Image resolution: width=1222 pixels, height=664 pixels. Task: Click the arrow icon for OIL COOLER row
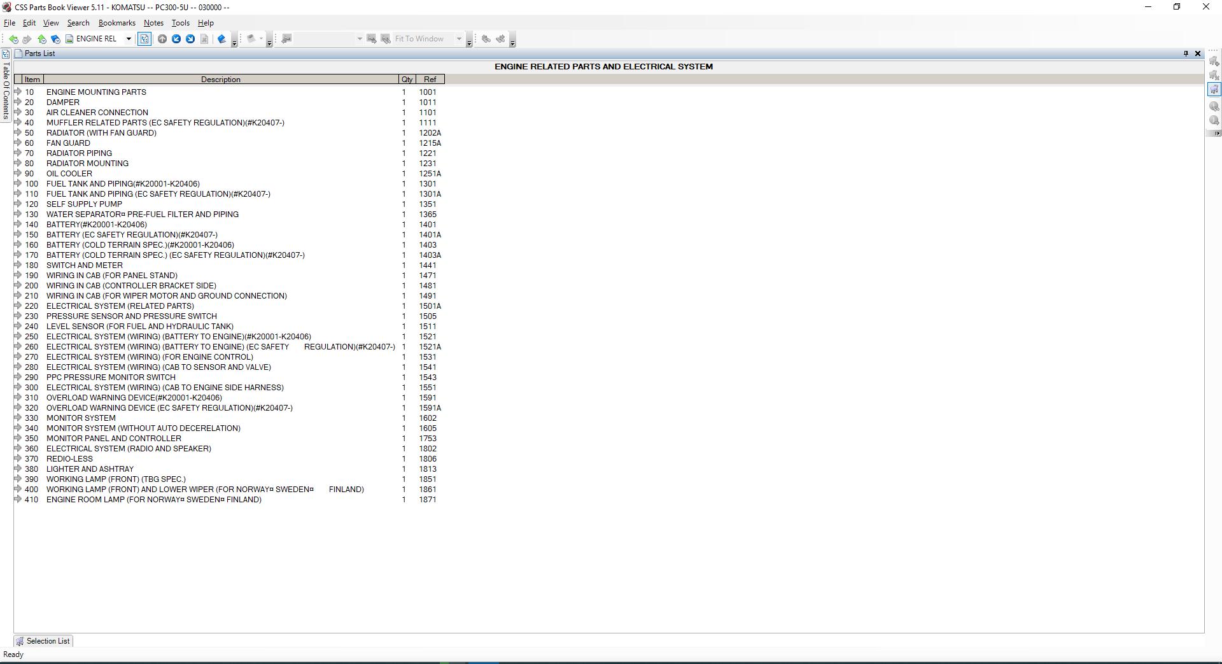18,173
